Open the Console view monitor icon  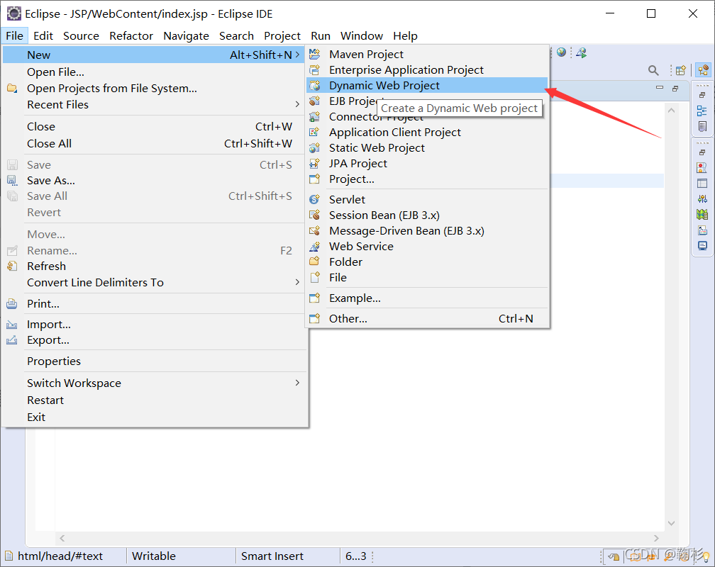pos(702,246)
